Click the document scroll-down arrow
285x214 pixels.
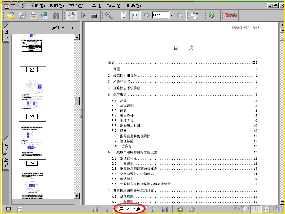tap(283, 202)
